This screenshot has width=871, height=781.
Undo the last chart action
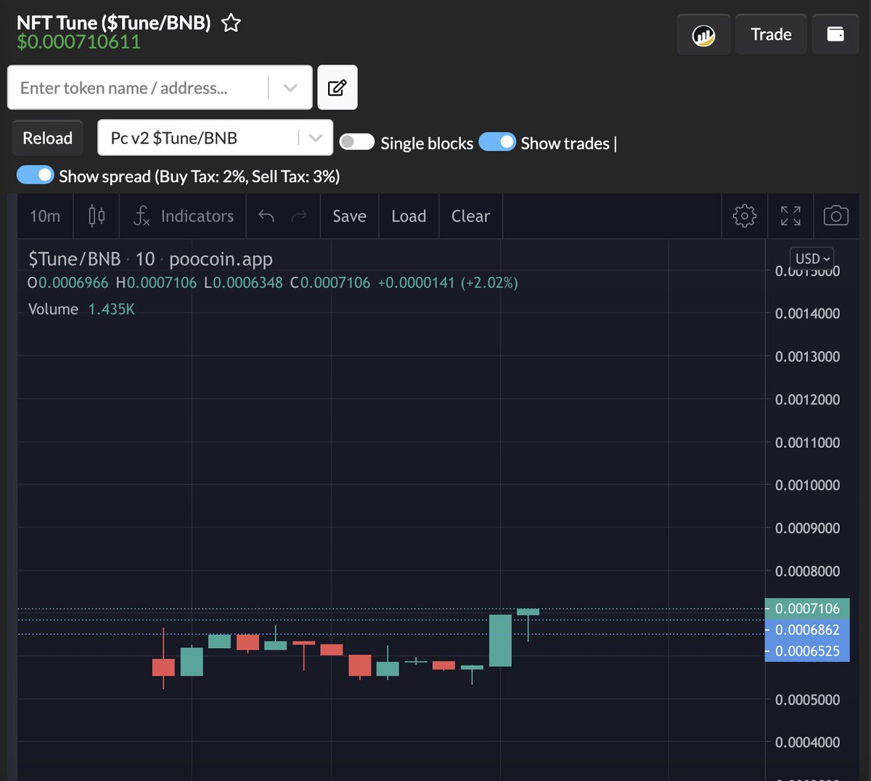tap(266, 216)
